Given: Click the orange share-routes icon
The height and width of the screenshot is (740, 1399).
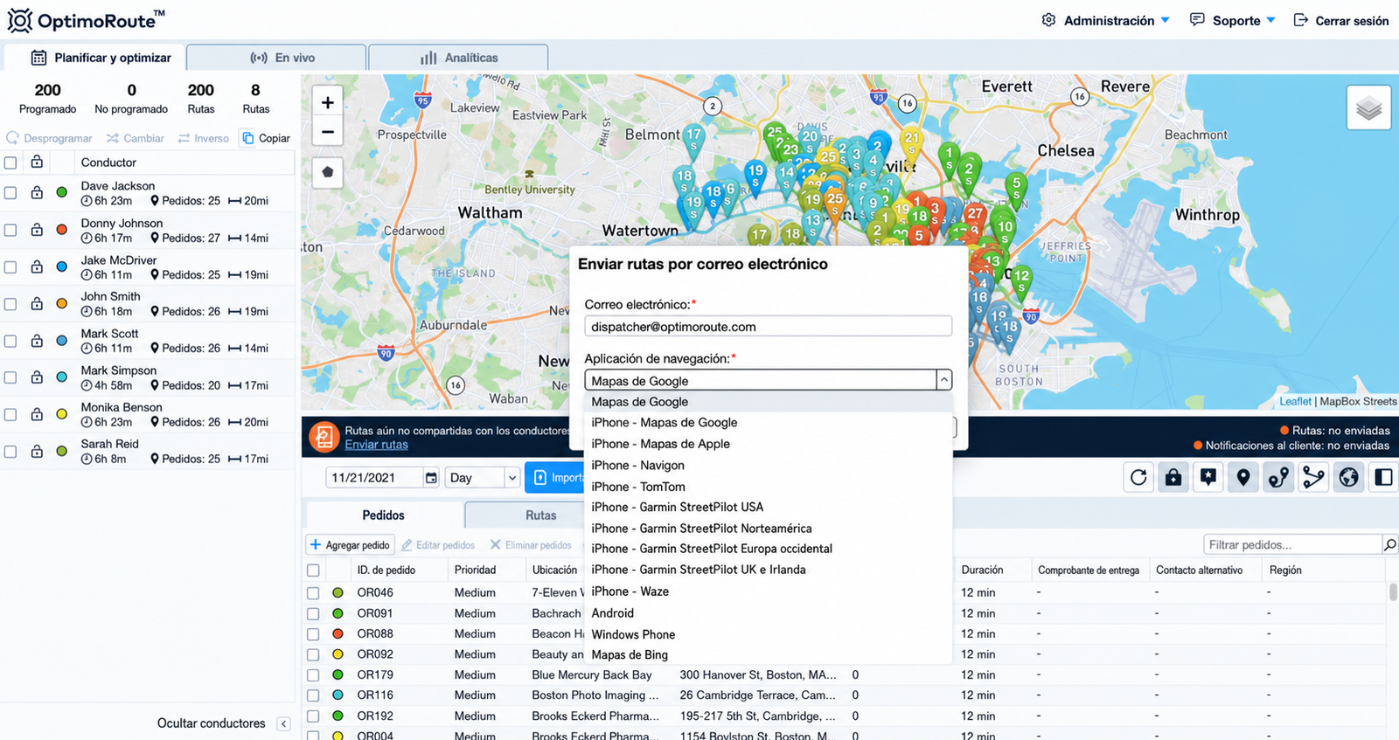Looking at the screenshot, I should pos(324,437).
